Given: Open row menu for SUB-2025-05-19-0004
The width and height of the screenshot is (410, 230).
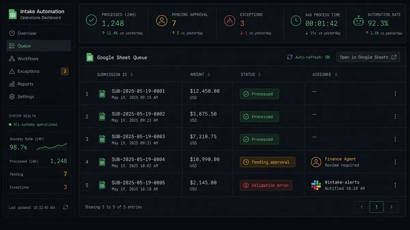Looking at the screenshot, I should (x=395, y=162).
